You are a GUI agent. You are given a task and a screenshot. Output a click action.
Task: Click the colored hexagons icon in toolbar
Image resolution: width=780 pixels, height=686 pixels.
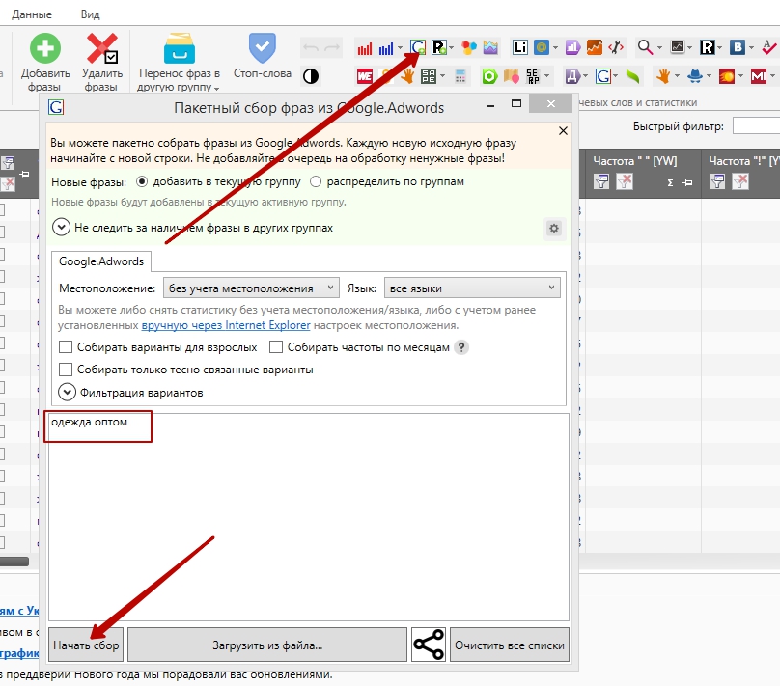468,47
